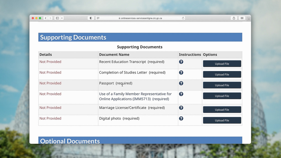Show the tab overview grid

pyautogui.click(x=242, y=18)
